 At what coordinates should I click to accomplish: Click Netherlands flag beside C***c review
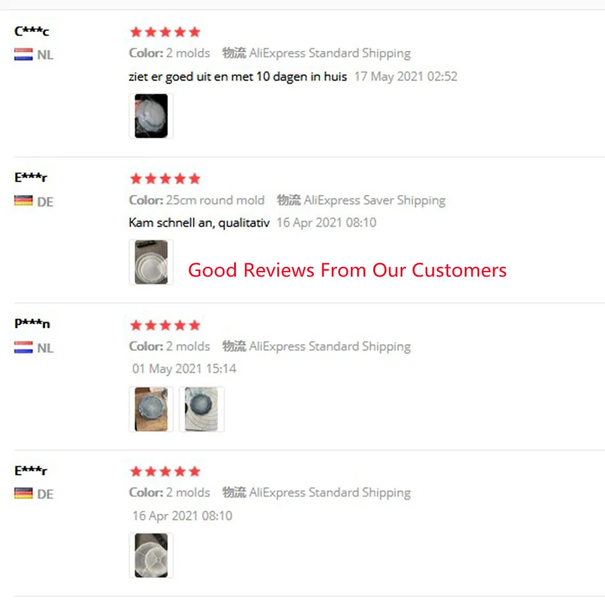(24, 55)
